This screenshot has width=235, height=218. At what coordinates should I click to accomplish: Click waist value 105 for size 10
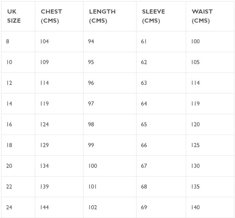pos(195,62)
